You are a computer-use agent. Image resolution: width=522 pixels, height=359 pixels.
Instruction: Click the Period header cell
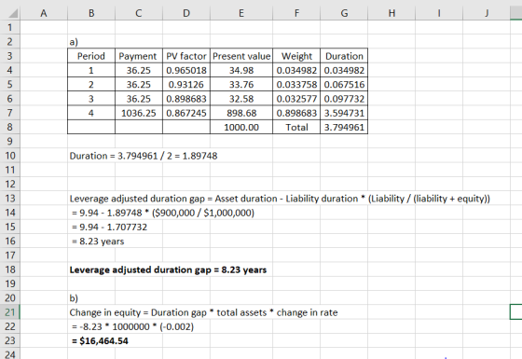(91, 56)
